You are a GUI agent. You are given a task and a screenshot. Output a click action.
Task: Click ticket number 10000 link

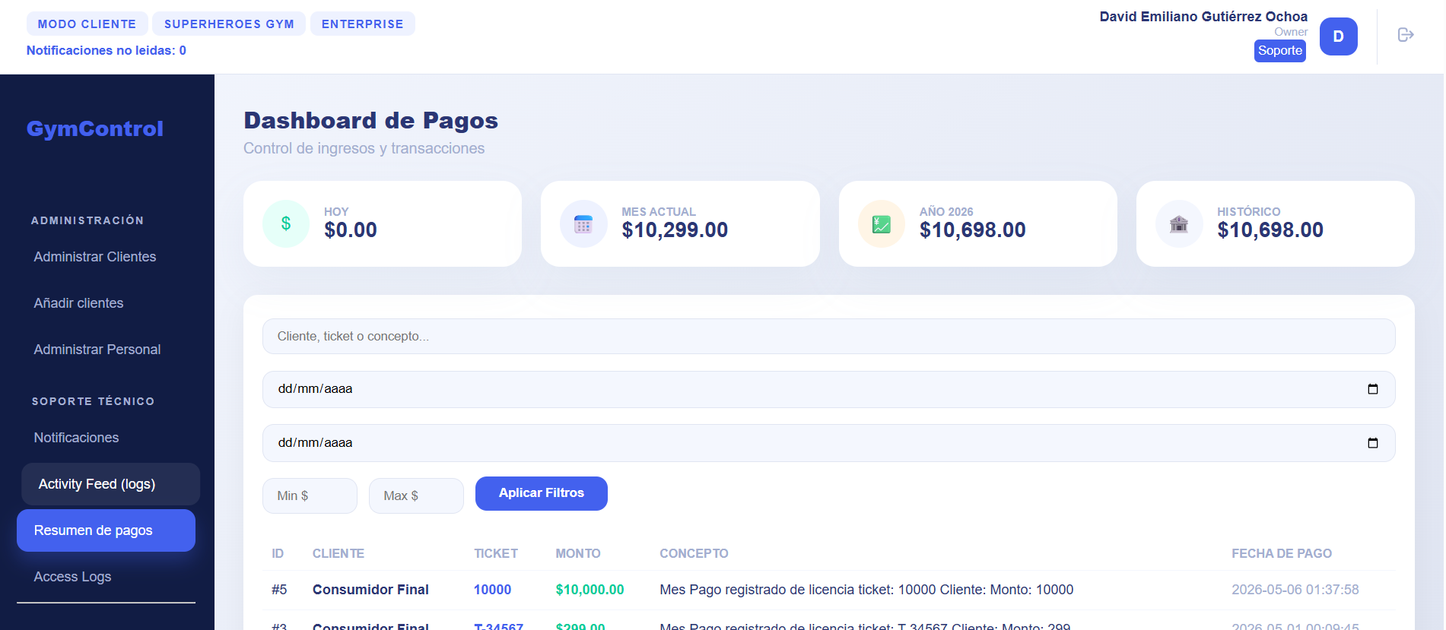point(492,590)
